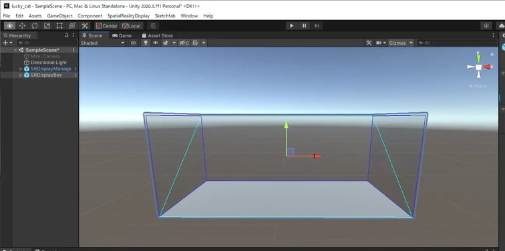Pause the game playback
The width and height of the screenshot is (505, 251).
(x=304, y=26)
